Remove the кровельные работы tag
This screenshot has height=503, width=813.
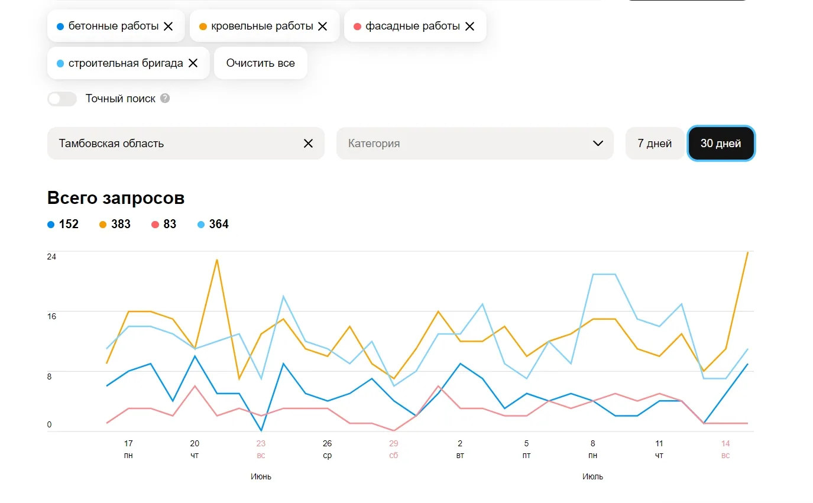point(322,26)
